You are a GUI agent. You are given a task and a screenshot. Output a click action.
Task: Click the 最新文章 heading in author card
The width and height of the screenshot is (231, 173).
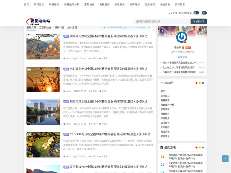pyautogui.click(x=182, y=57)
